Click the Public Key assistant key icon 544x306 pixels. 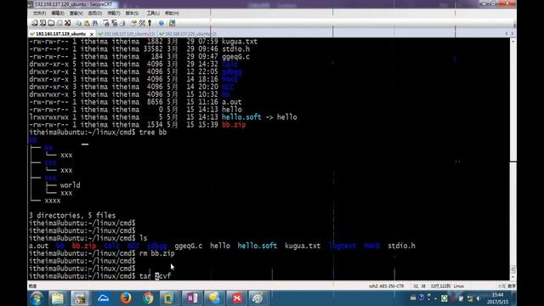click(150, 23)
